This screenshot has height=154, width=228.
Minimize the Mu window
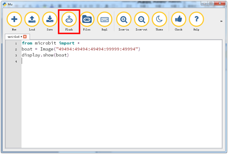coord(204,4)
